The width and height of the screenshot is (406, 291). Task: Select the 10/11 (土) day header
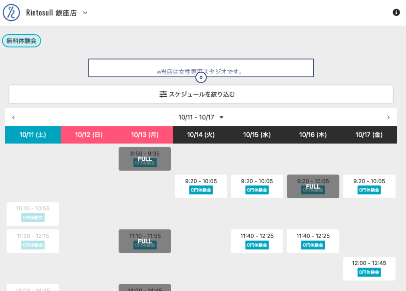(x=33, y=135)
